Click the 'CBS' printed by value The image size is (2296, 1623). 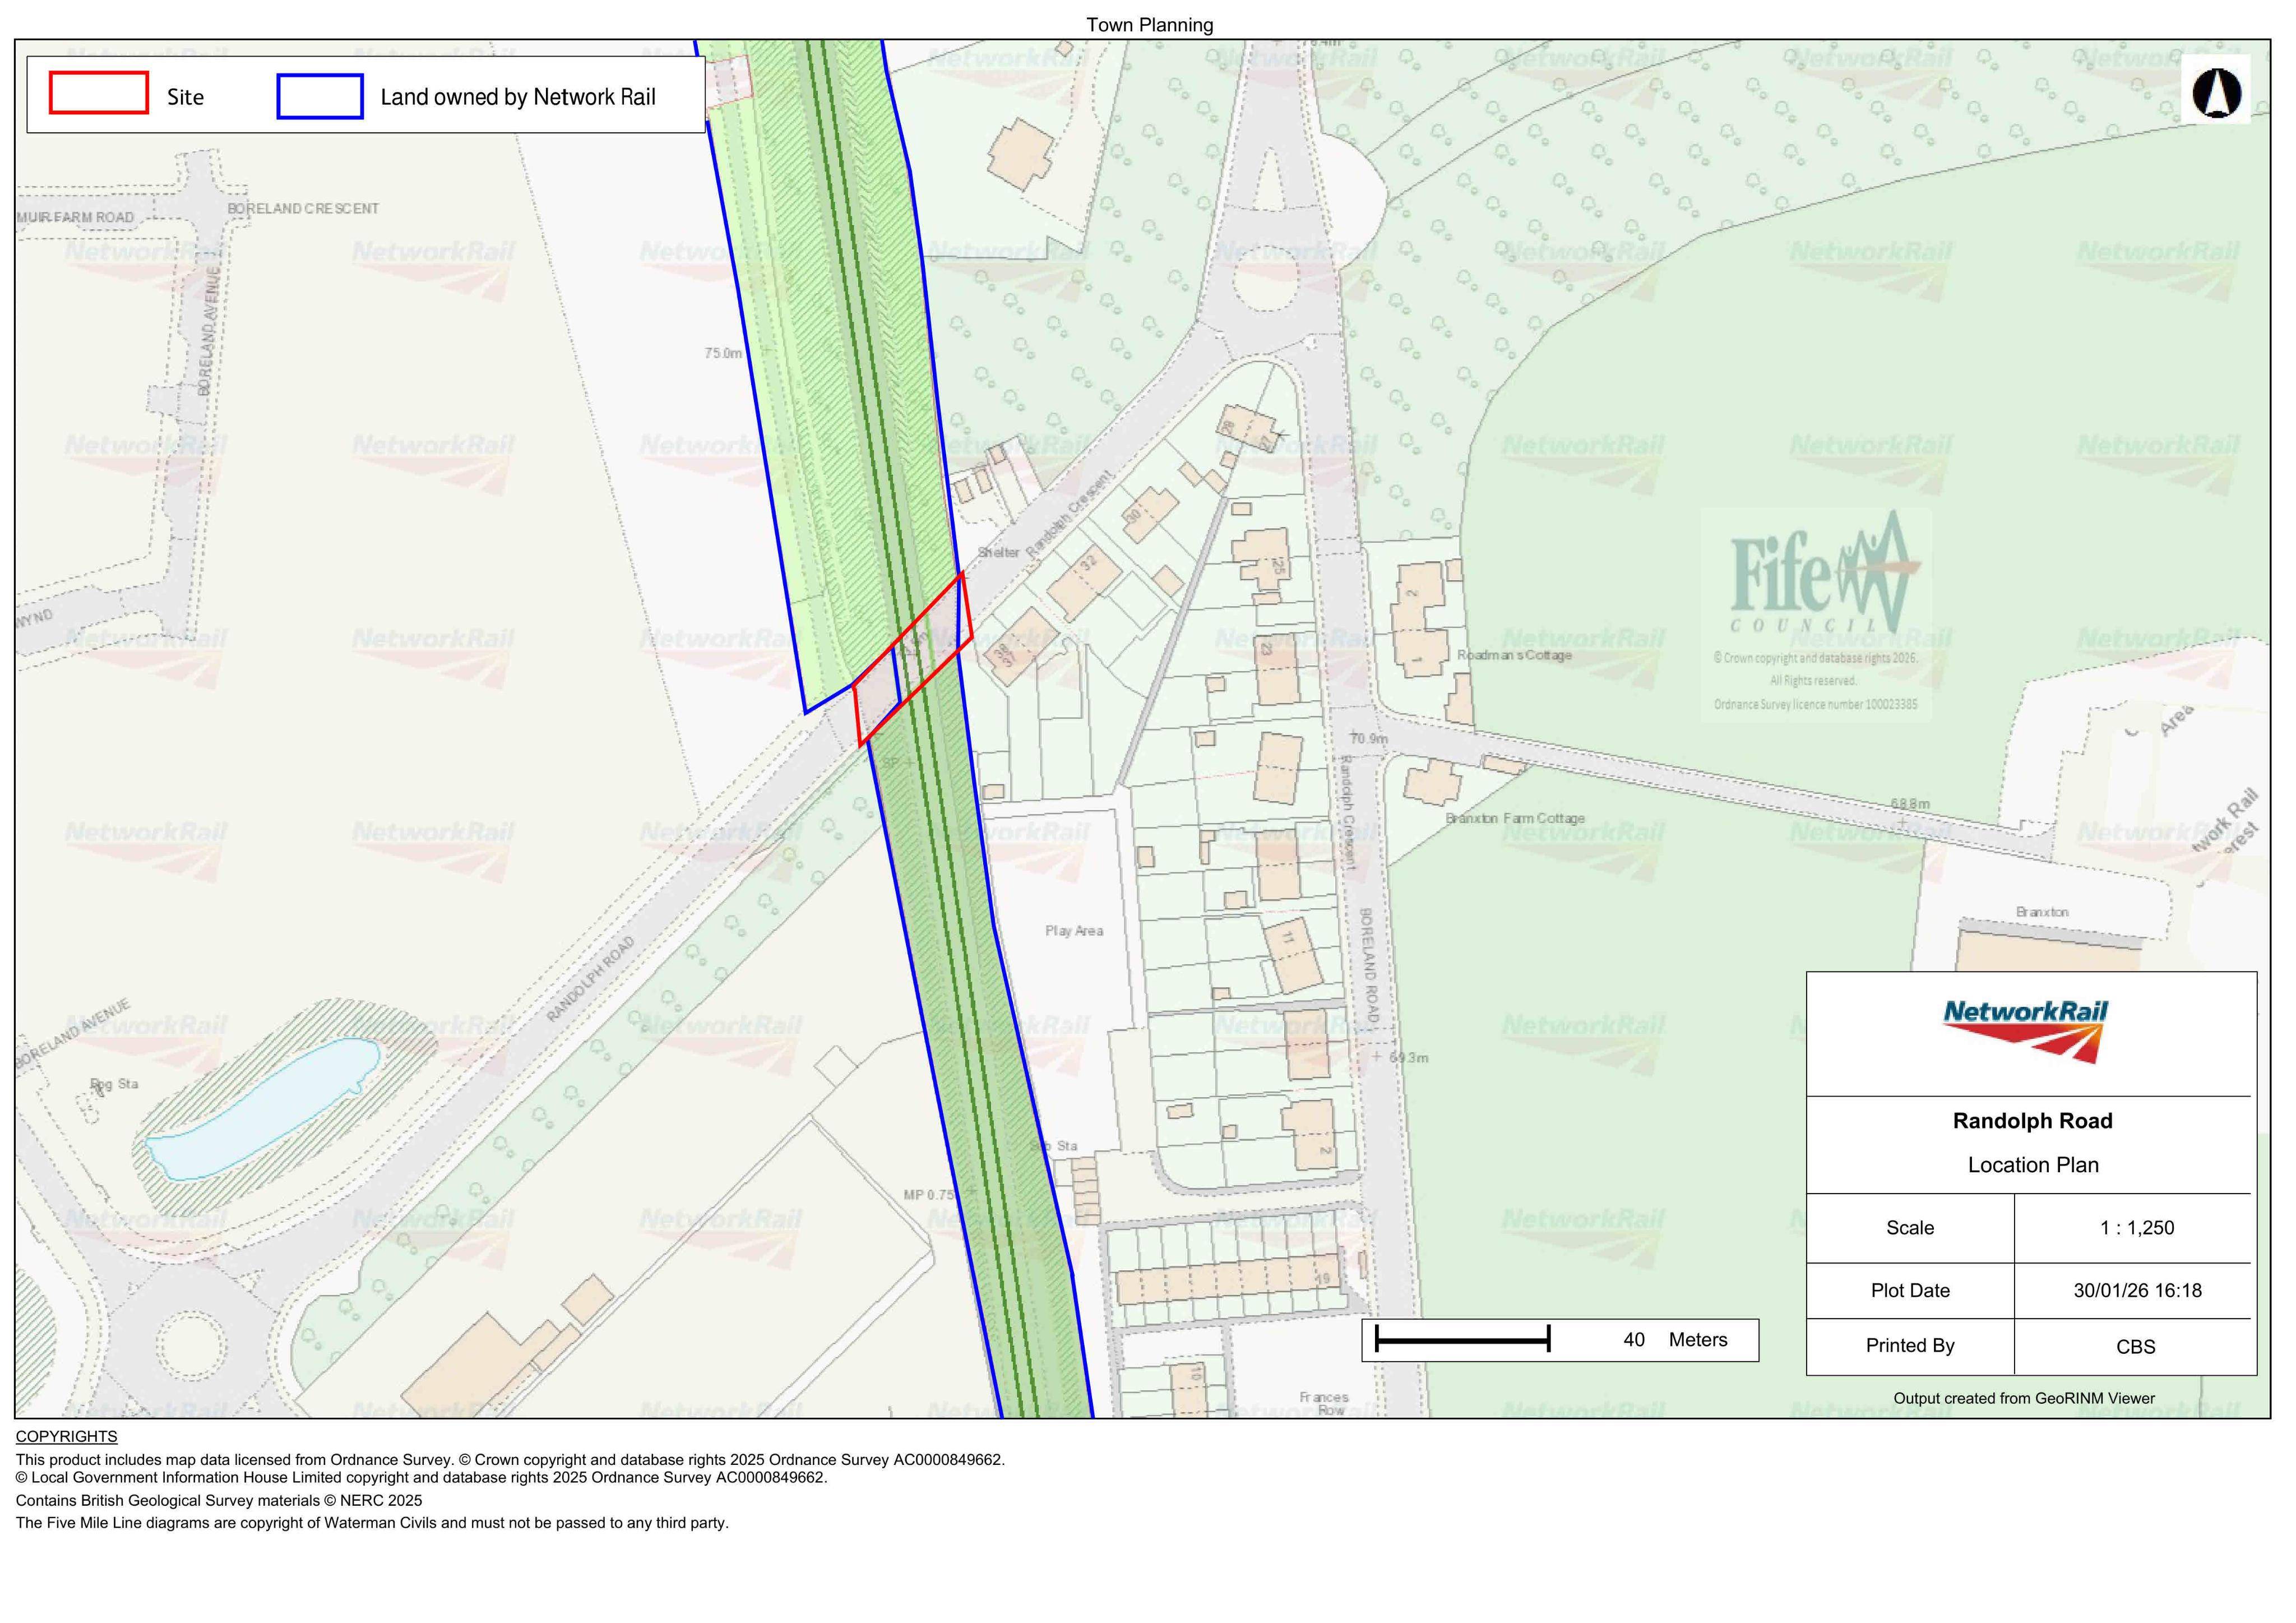click(2135, 1347)
